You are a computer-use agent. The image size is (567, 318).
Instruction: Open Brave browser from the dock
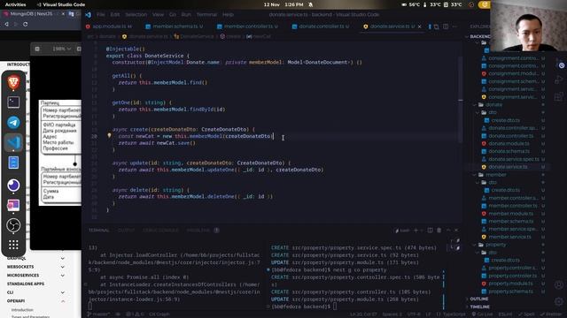(13, 82)
